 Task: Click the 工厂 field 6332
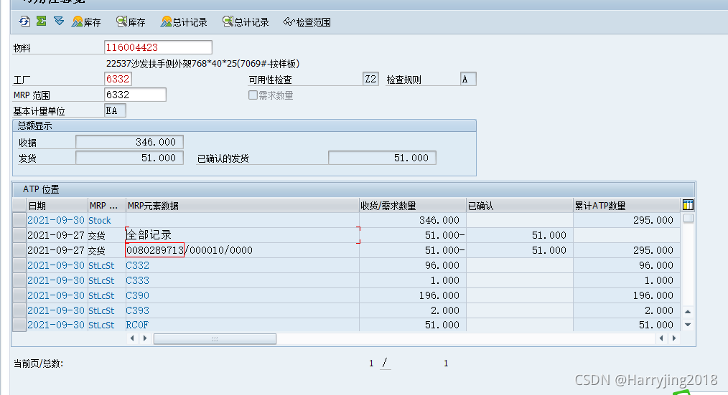118,79
